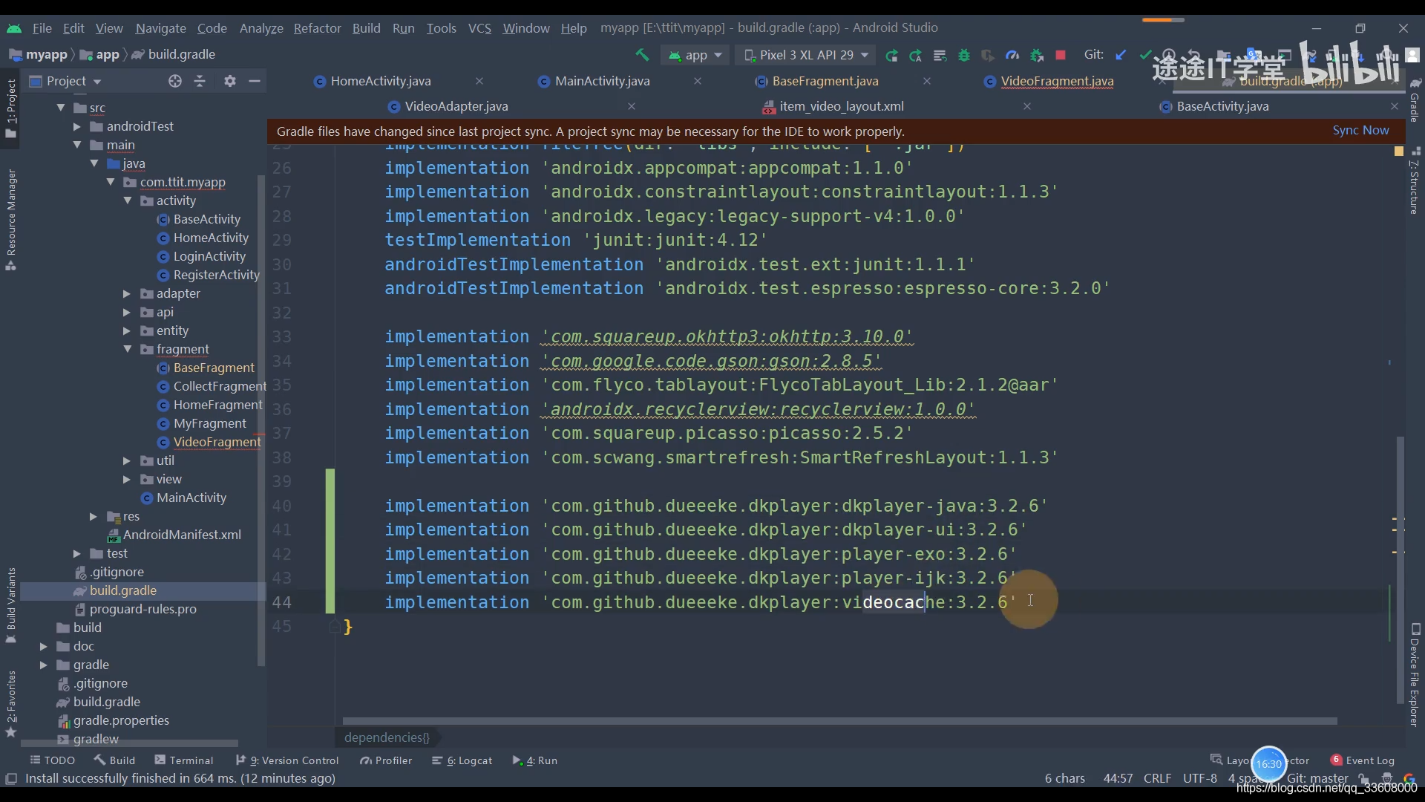Expand the androidTest folder
The image size is (1425, 802).
click(x=77, y=127)
